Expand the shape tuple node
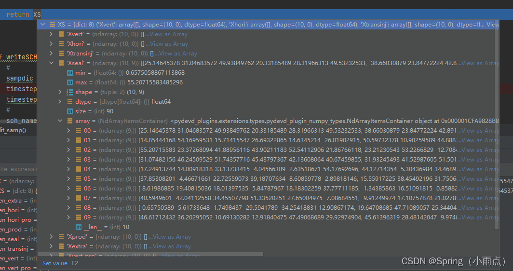The width and height of the screenshot is (513, 271). click(60, 92)
